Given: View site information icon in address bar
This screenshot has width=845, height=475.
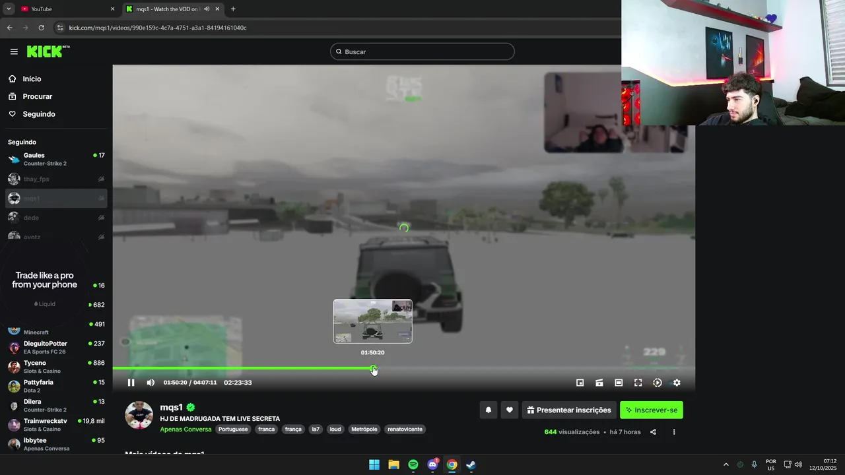Looking at the screenshot, I should (60, 28).
